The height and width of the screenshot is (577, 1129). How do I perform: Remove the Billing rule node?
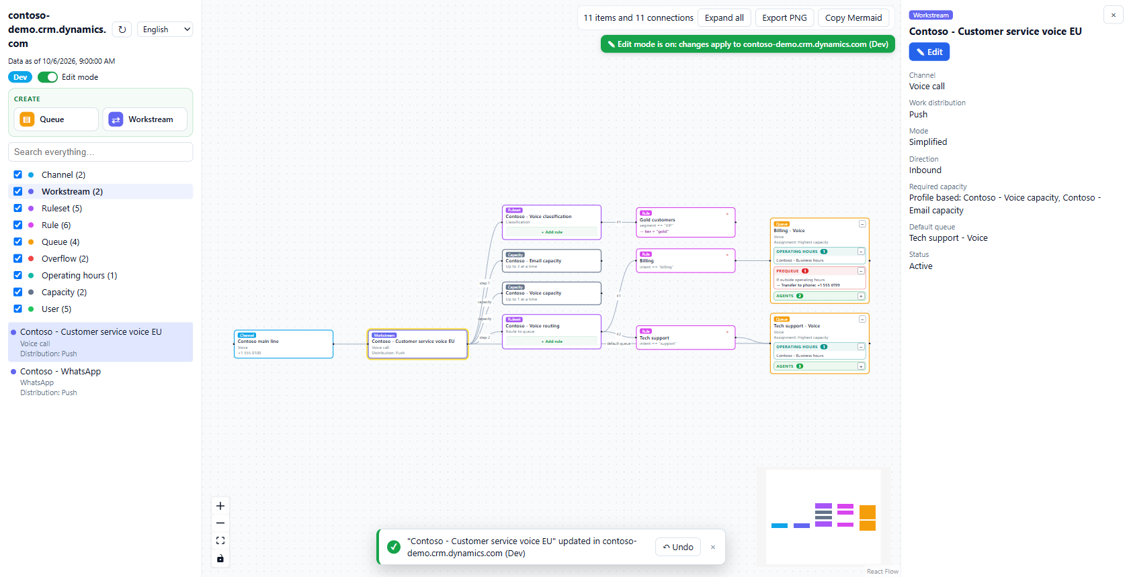pos(727,255)
